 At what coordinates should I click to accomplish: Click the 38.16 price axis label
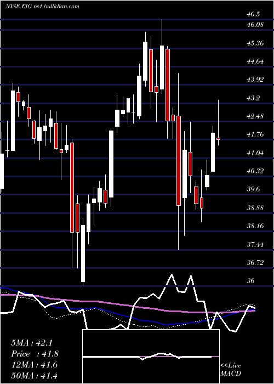click(x=255, y=226)
